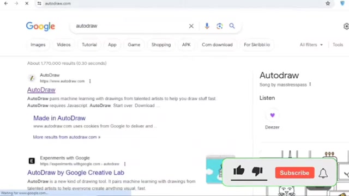Click the Deezer label under Listen
This screenshot has width=349, height=196.
[272, 127]
